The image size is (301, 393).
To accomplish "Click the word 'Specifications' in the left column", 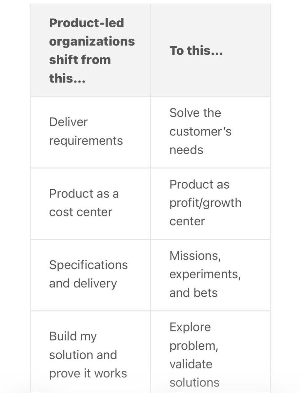I will pos(89,265).
